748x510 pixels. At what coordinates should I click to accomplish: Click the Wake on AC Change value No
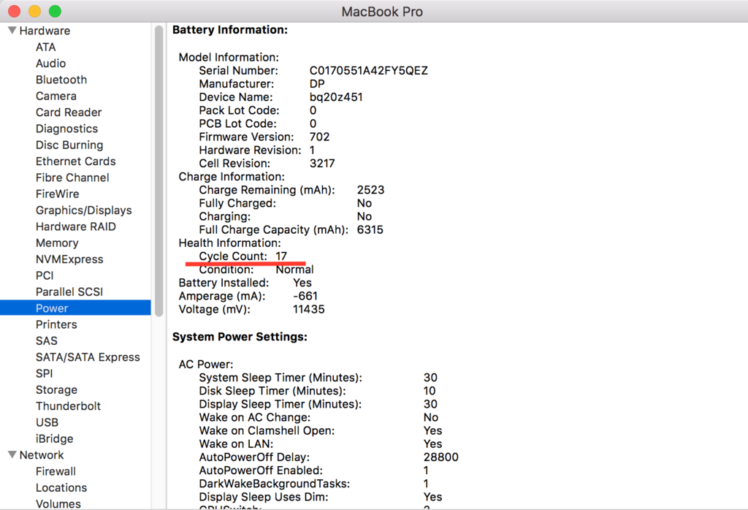(431, 417)
